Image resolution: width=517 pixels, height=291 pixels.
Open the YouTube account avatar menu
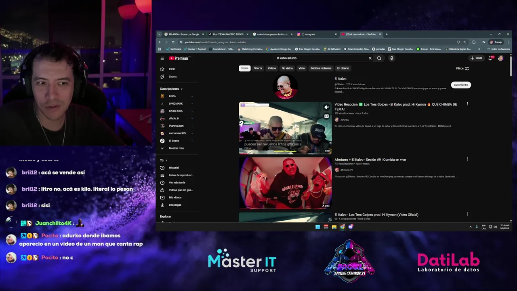click(500, 58)
